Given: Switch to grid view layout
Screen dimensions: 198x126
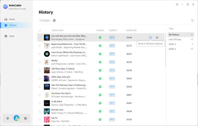Looking at the screenshot, I should pos(54,20).
